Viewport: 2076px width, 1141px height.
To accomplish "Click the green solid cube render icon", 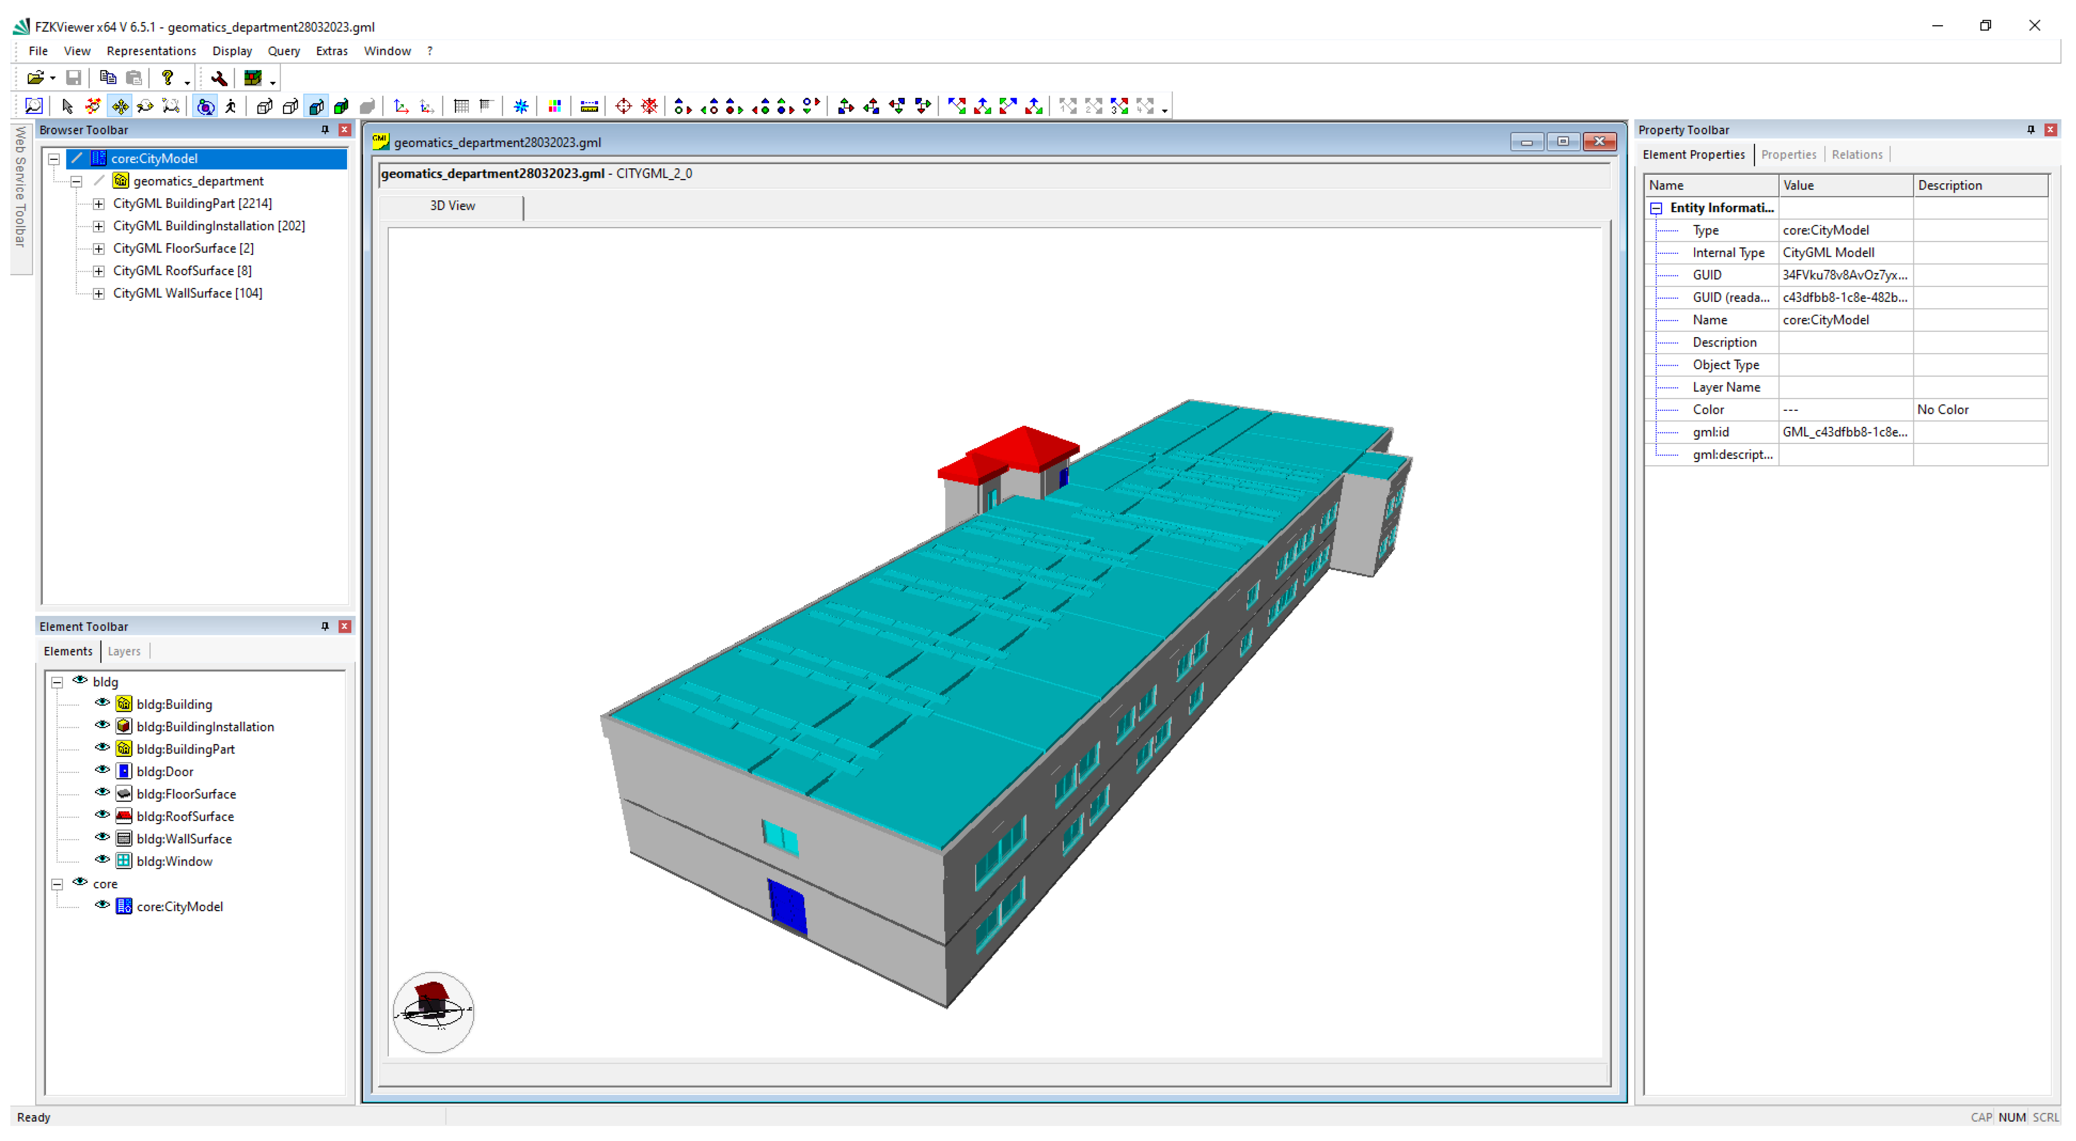I will [342, 106].
